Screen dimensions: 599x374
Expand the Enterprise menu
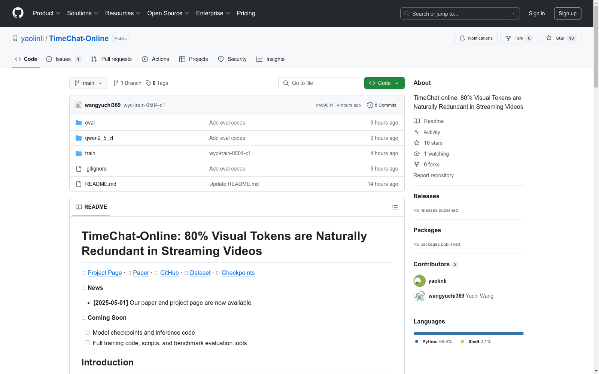(x=213, y=13)
